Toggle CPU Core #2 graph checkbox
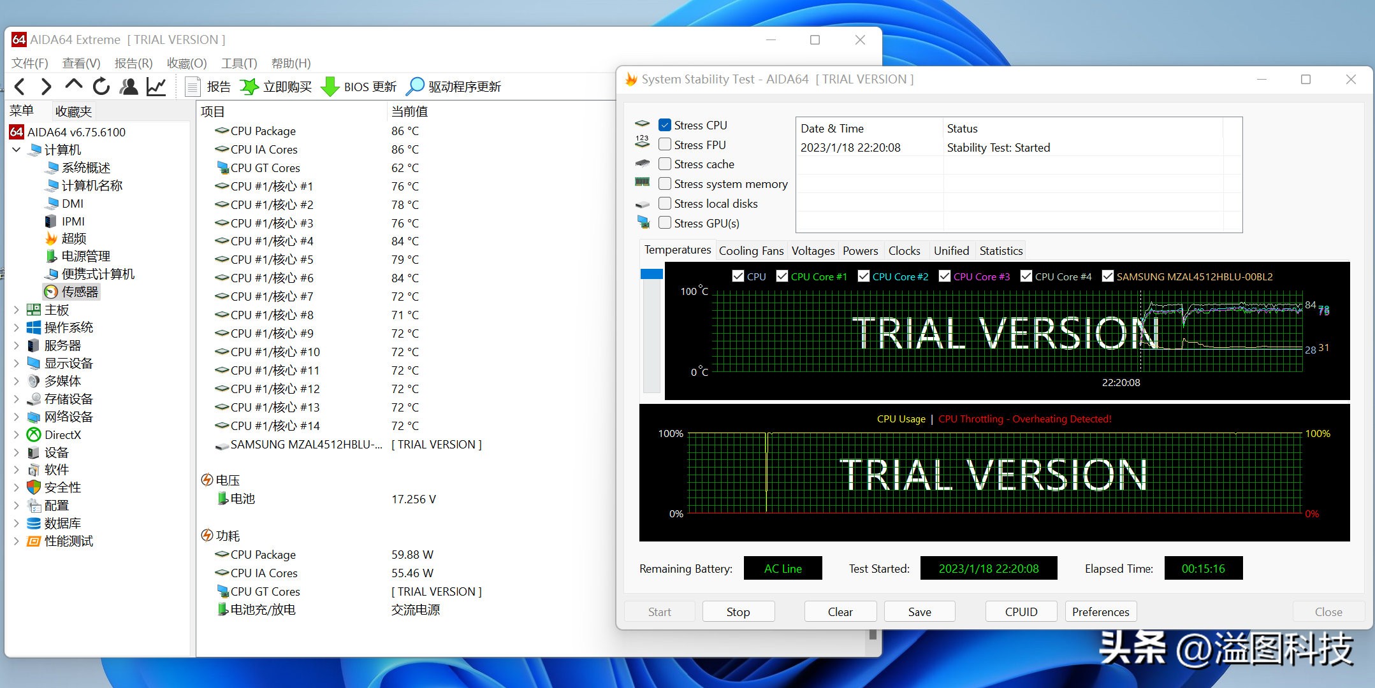This screenshot has height=688, width=1375. tap(864, 276)
